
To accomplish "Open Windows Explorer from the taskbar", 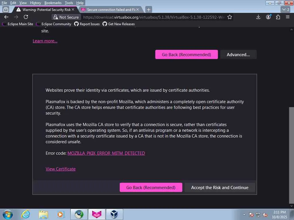I will (x=43, y=214).
